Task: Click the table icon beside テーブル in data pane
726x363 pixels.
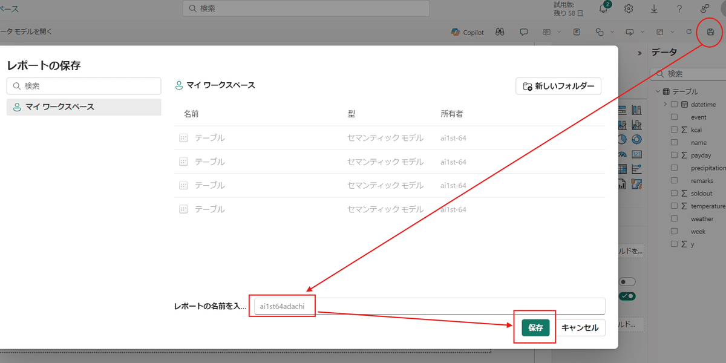Action: (666, 92)
